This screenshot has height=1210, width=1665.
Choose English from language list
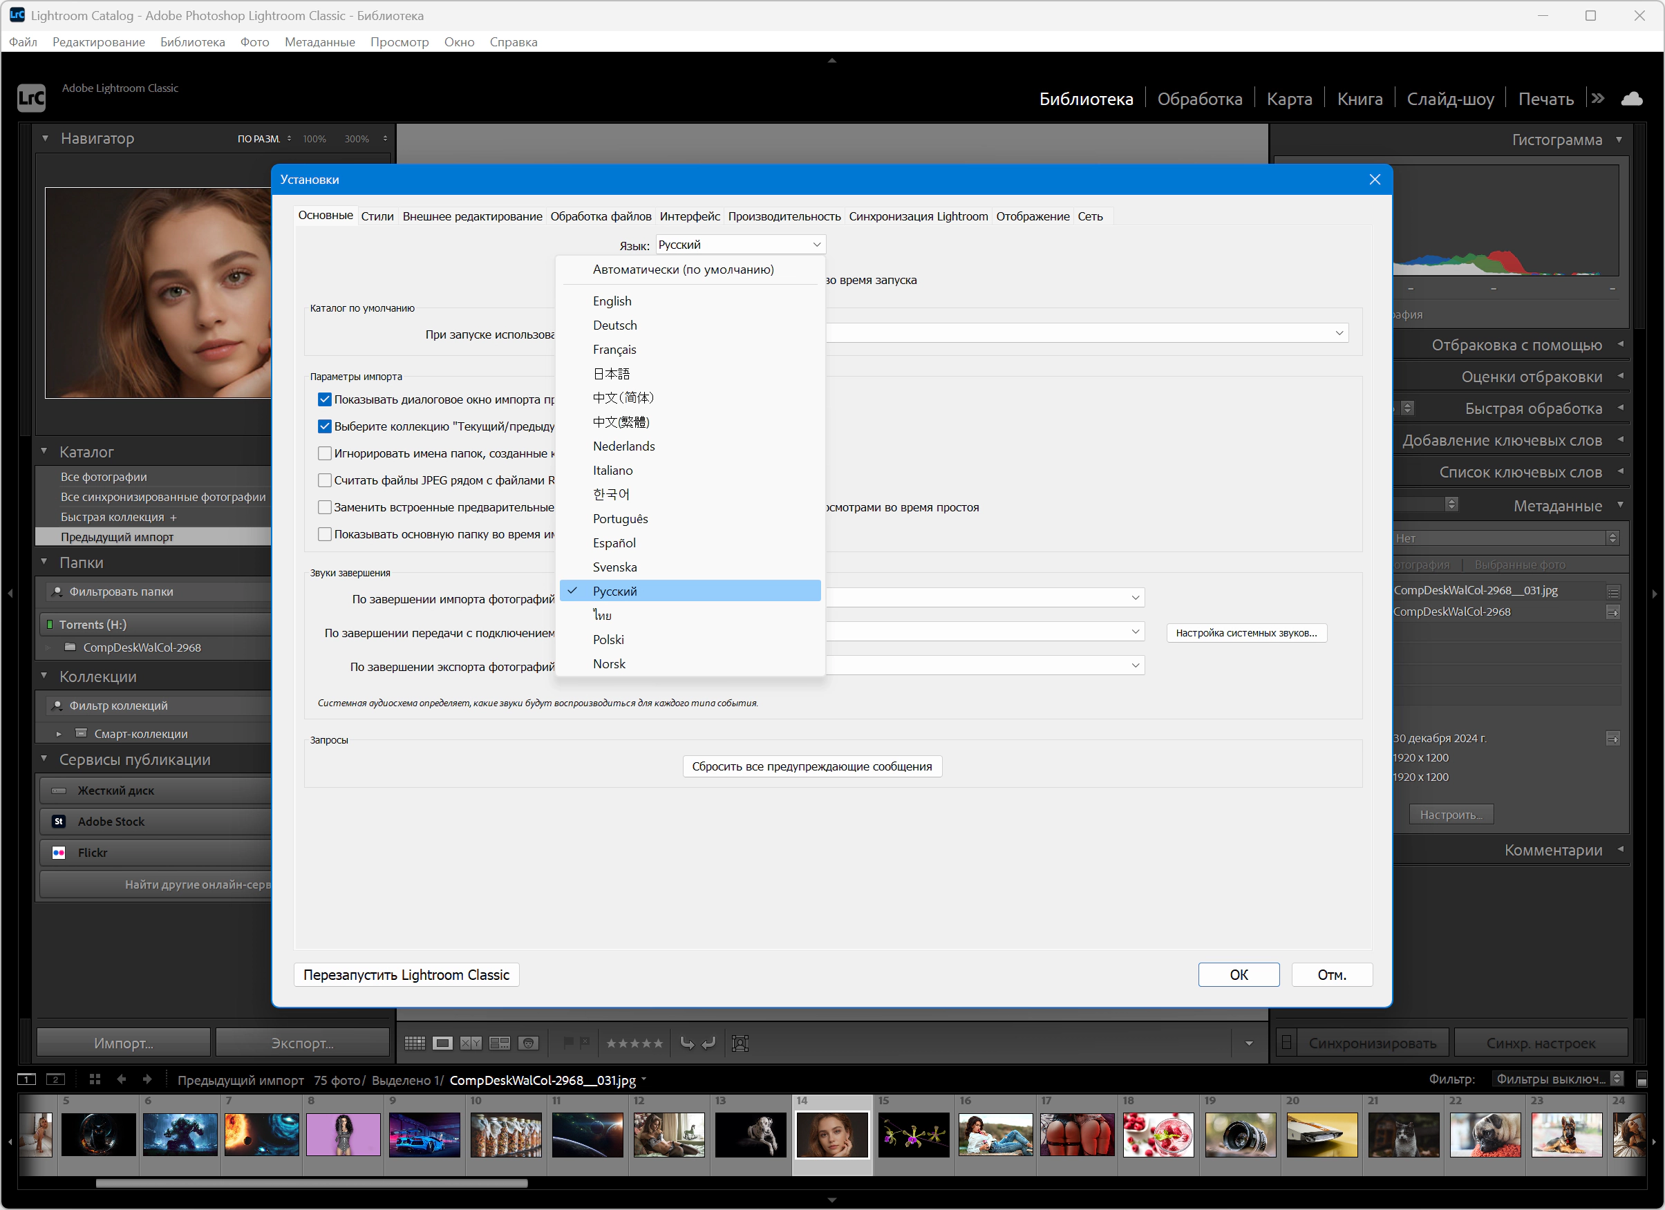click(x=612, y=301)
